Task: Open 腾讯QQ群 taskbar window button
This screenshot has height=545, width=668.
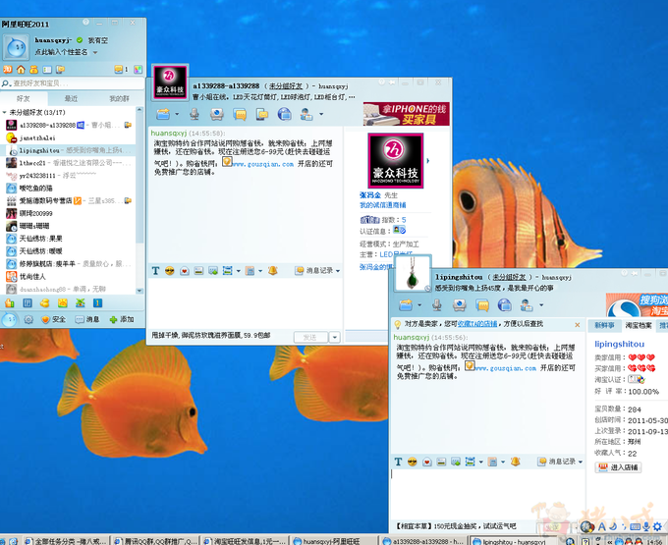Action: pyautogui.click(x=154, y=541)
